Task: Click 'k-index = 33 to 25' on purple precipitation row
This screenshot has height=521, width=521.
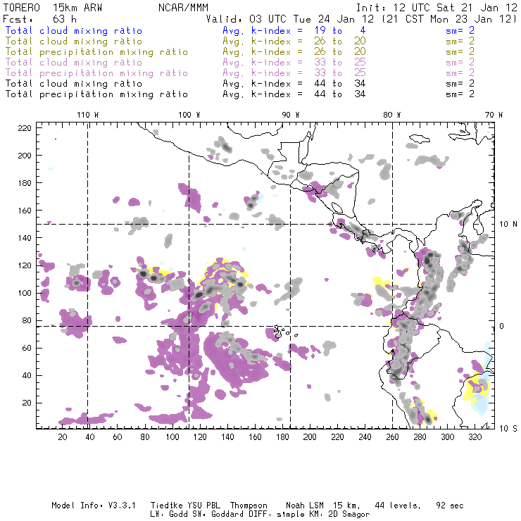Action: (x=308, y=73)
